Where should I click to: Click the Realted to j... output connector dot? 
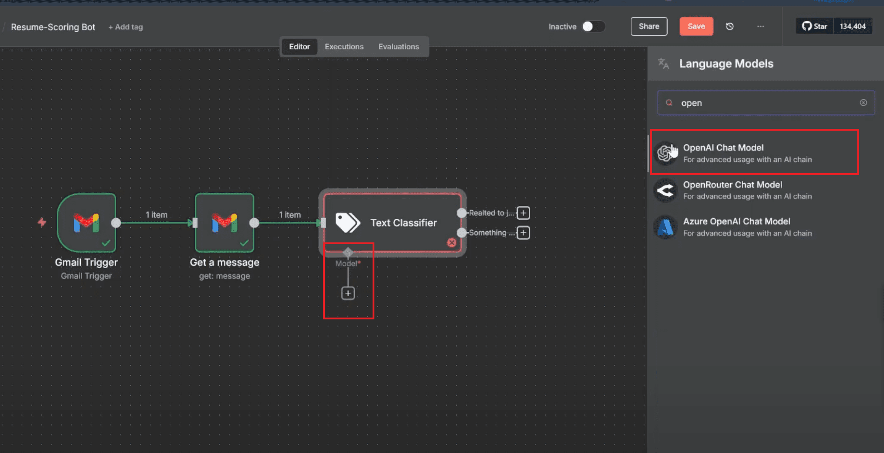tap(461, 213)
